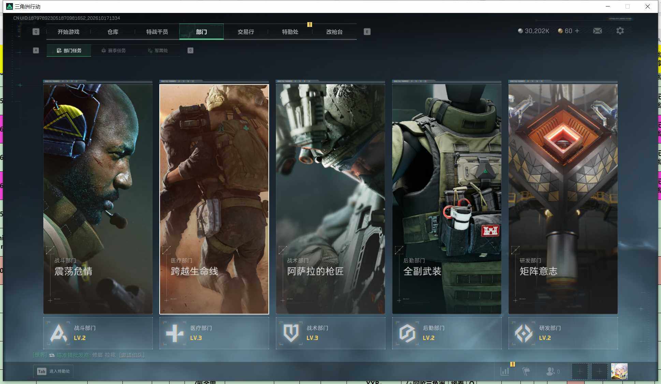Screen dimensions: 661x384
Task: Click the 战斗部门 LV.2 emblem icon
Action: click(59, 333)
